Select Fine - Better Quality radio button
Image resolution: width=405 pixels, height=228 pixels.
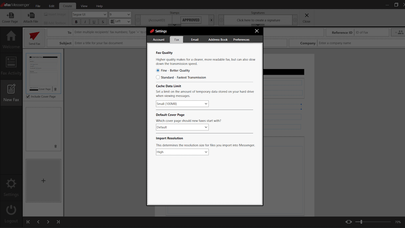(x=158, y=71)
